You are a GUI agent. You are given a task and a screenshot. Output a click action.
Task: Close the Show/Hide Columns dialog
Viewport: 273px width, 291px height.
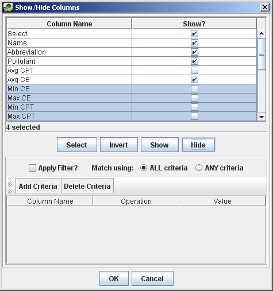265,7
